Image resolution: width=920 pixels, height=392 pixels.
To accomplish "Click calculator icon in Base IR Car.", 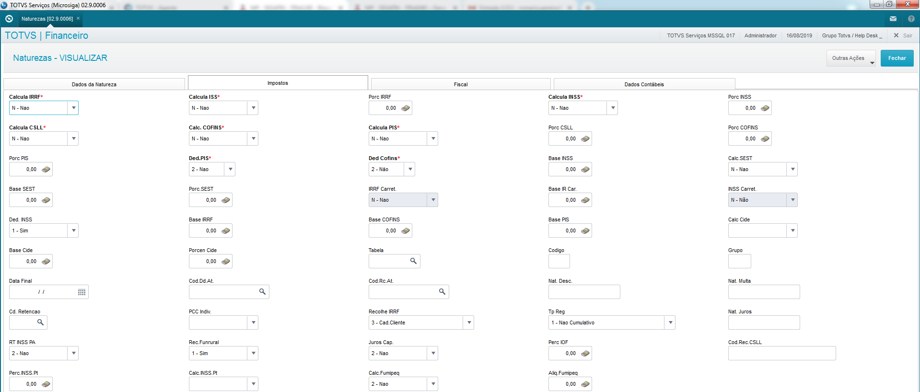I will tap(585, 200).
